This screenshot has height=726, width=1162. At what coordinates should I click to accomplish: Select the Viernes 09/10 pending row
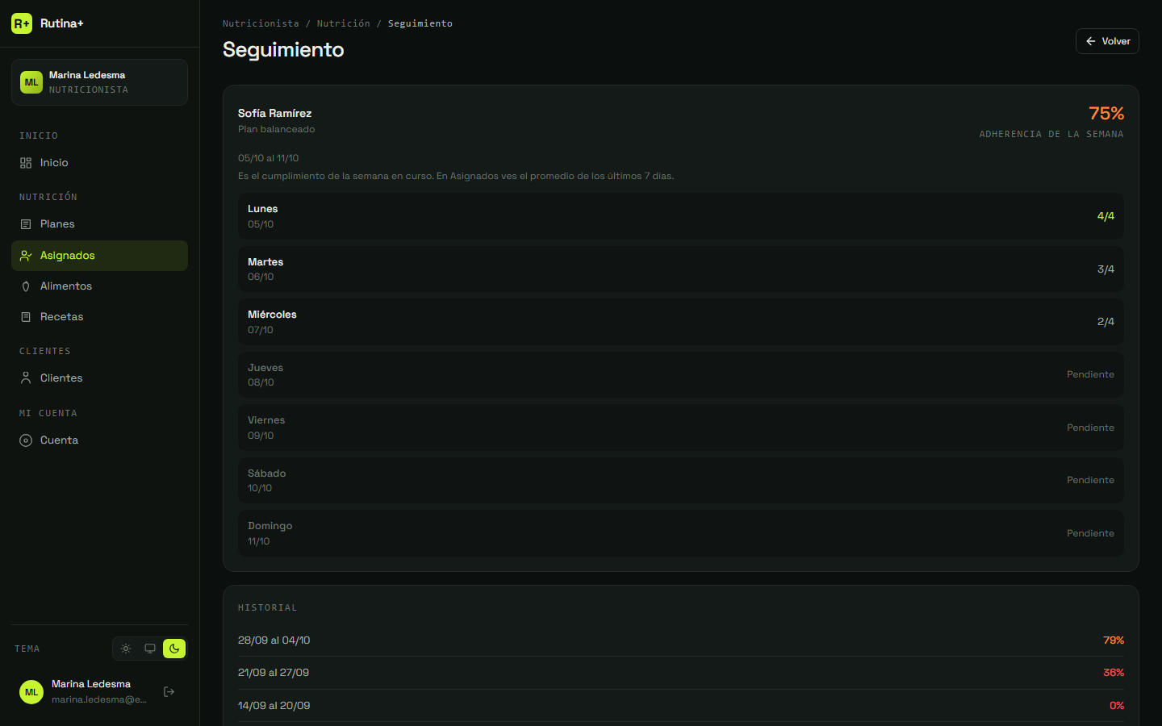point(681,428)
